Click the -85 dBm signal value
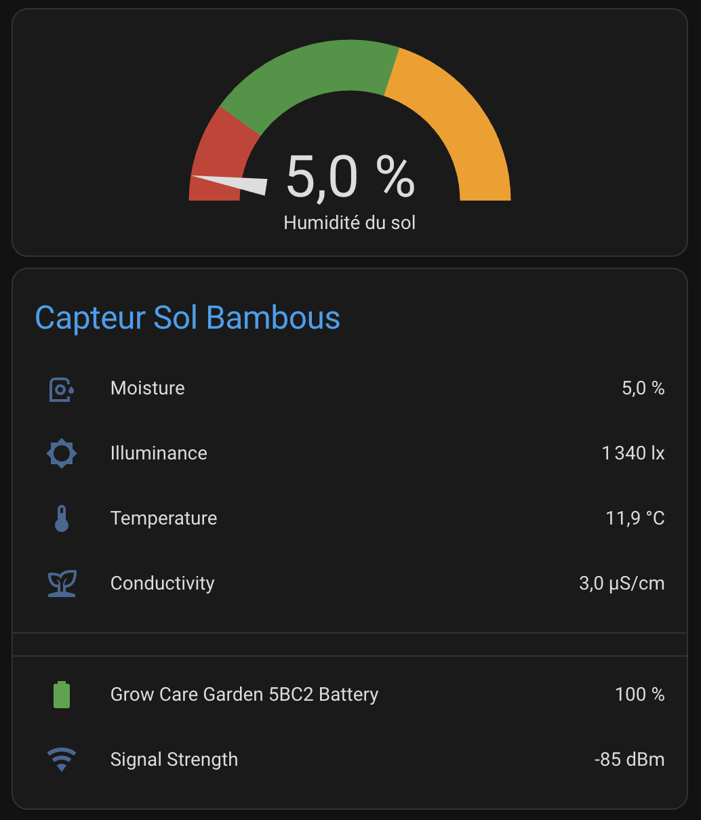 (629, 760)
